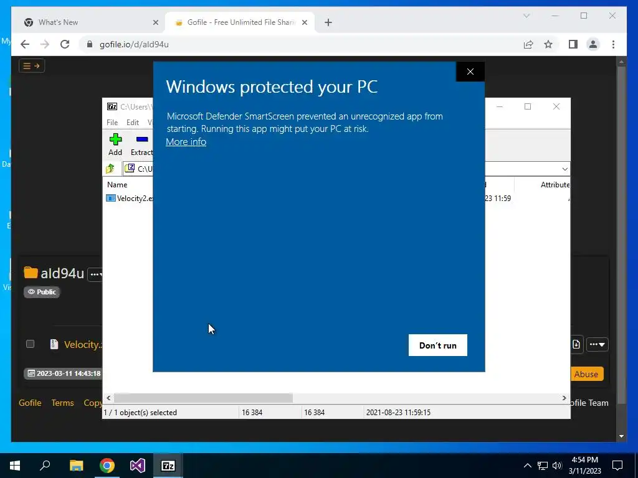Click the Attributes column header in 7-Zip
The height and width of the screenshot is (478, 638).
point(555,184)
